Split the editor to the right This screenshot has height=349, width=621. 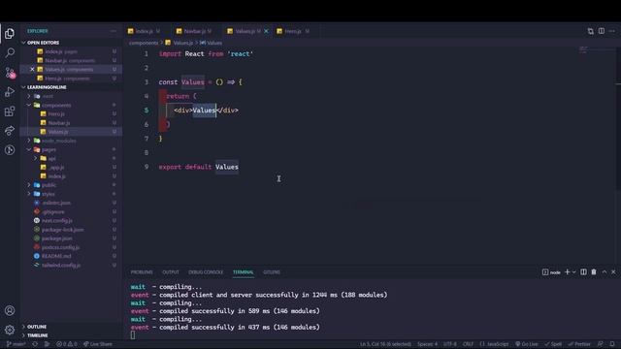tap(602, 31)
